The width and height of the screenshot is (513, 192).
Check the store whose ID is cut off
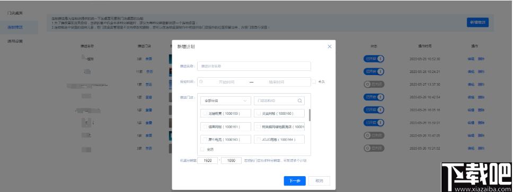[259, 126]
